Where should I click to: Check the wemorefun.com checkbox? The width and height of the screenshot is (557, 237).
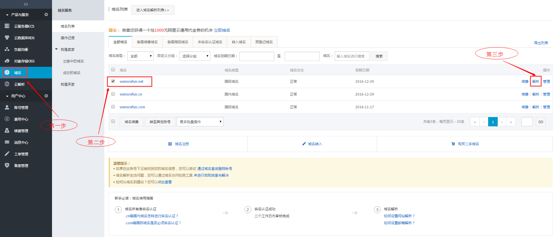pos(113,107)
